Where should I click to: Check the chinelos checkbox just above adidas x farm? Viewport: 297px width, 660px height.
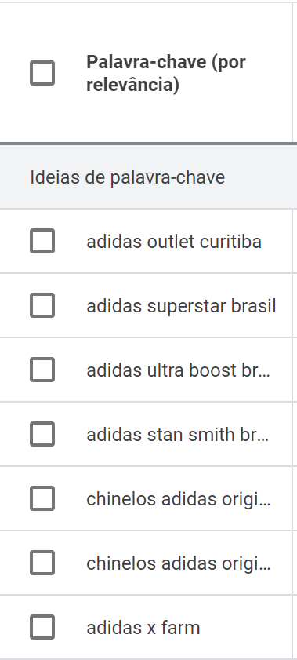coord(42,563)
